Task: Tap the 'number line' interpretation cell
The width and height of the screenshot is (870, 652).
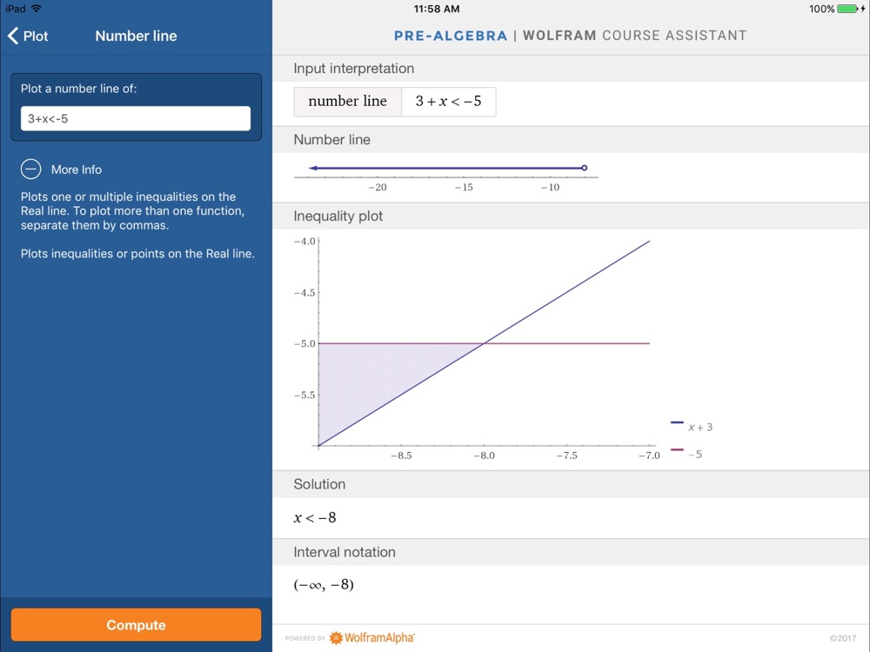Action: 347,102
